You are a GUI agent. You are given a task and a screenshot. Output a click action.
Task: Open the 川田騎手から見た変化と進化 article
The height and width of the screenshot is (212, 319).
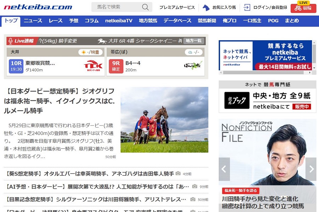pyautogui.click(x=263, y=202)
